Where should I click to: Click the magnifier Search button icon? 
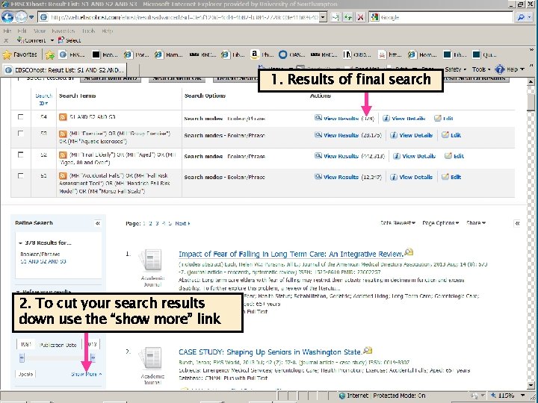tap(522, 17)
